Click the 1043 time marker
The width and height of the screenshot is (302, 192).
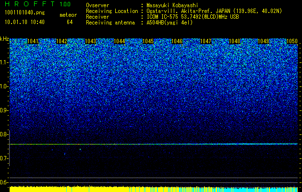pyautogui.click(x=90, y=41)
